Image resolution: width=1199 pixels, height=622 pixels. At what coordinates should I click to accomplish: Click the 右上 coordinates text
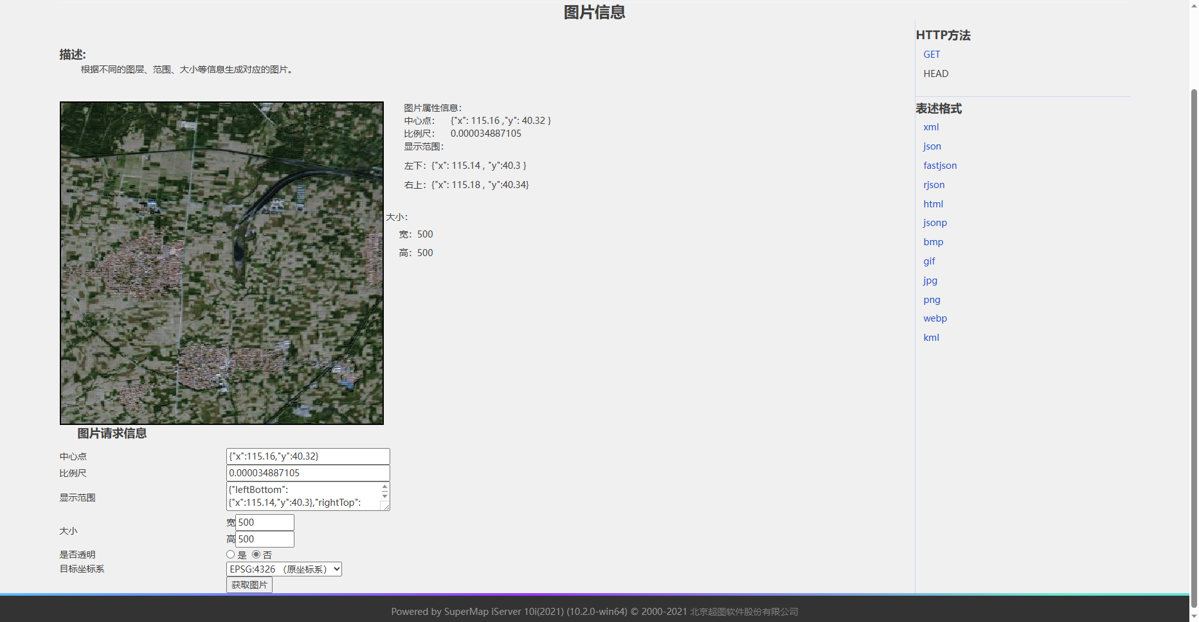pyautogui.click(x=467, y=185)
